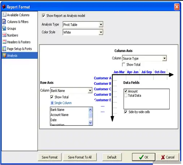Disable Side-by-side cells checkbox
The height and width of the screenshot is (165, 183).
[x=125, y=112]
